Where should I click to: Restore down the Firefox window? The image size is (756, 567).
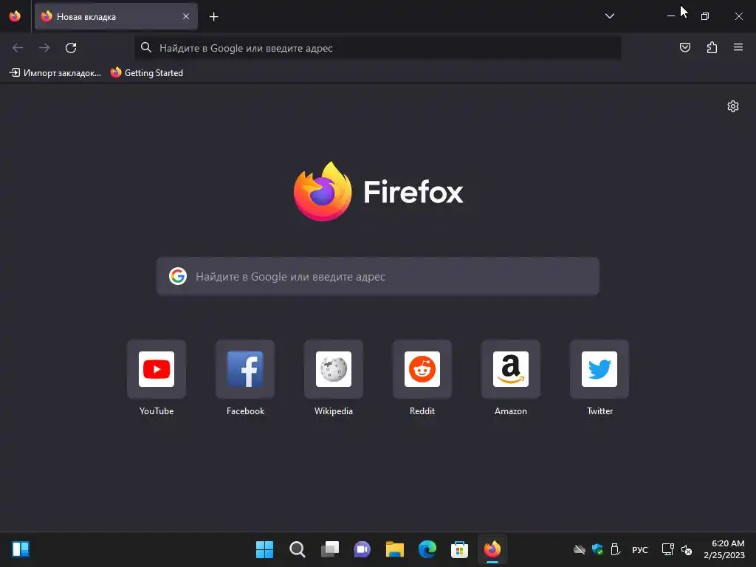click(x=705, y=16)
